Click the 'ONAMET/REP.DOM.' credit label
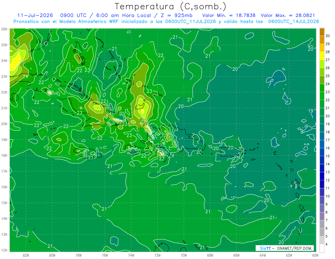 coord(295,248)
